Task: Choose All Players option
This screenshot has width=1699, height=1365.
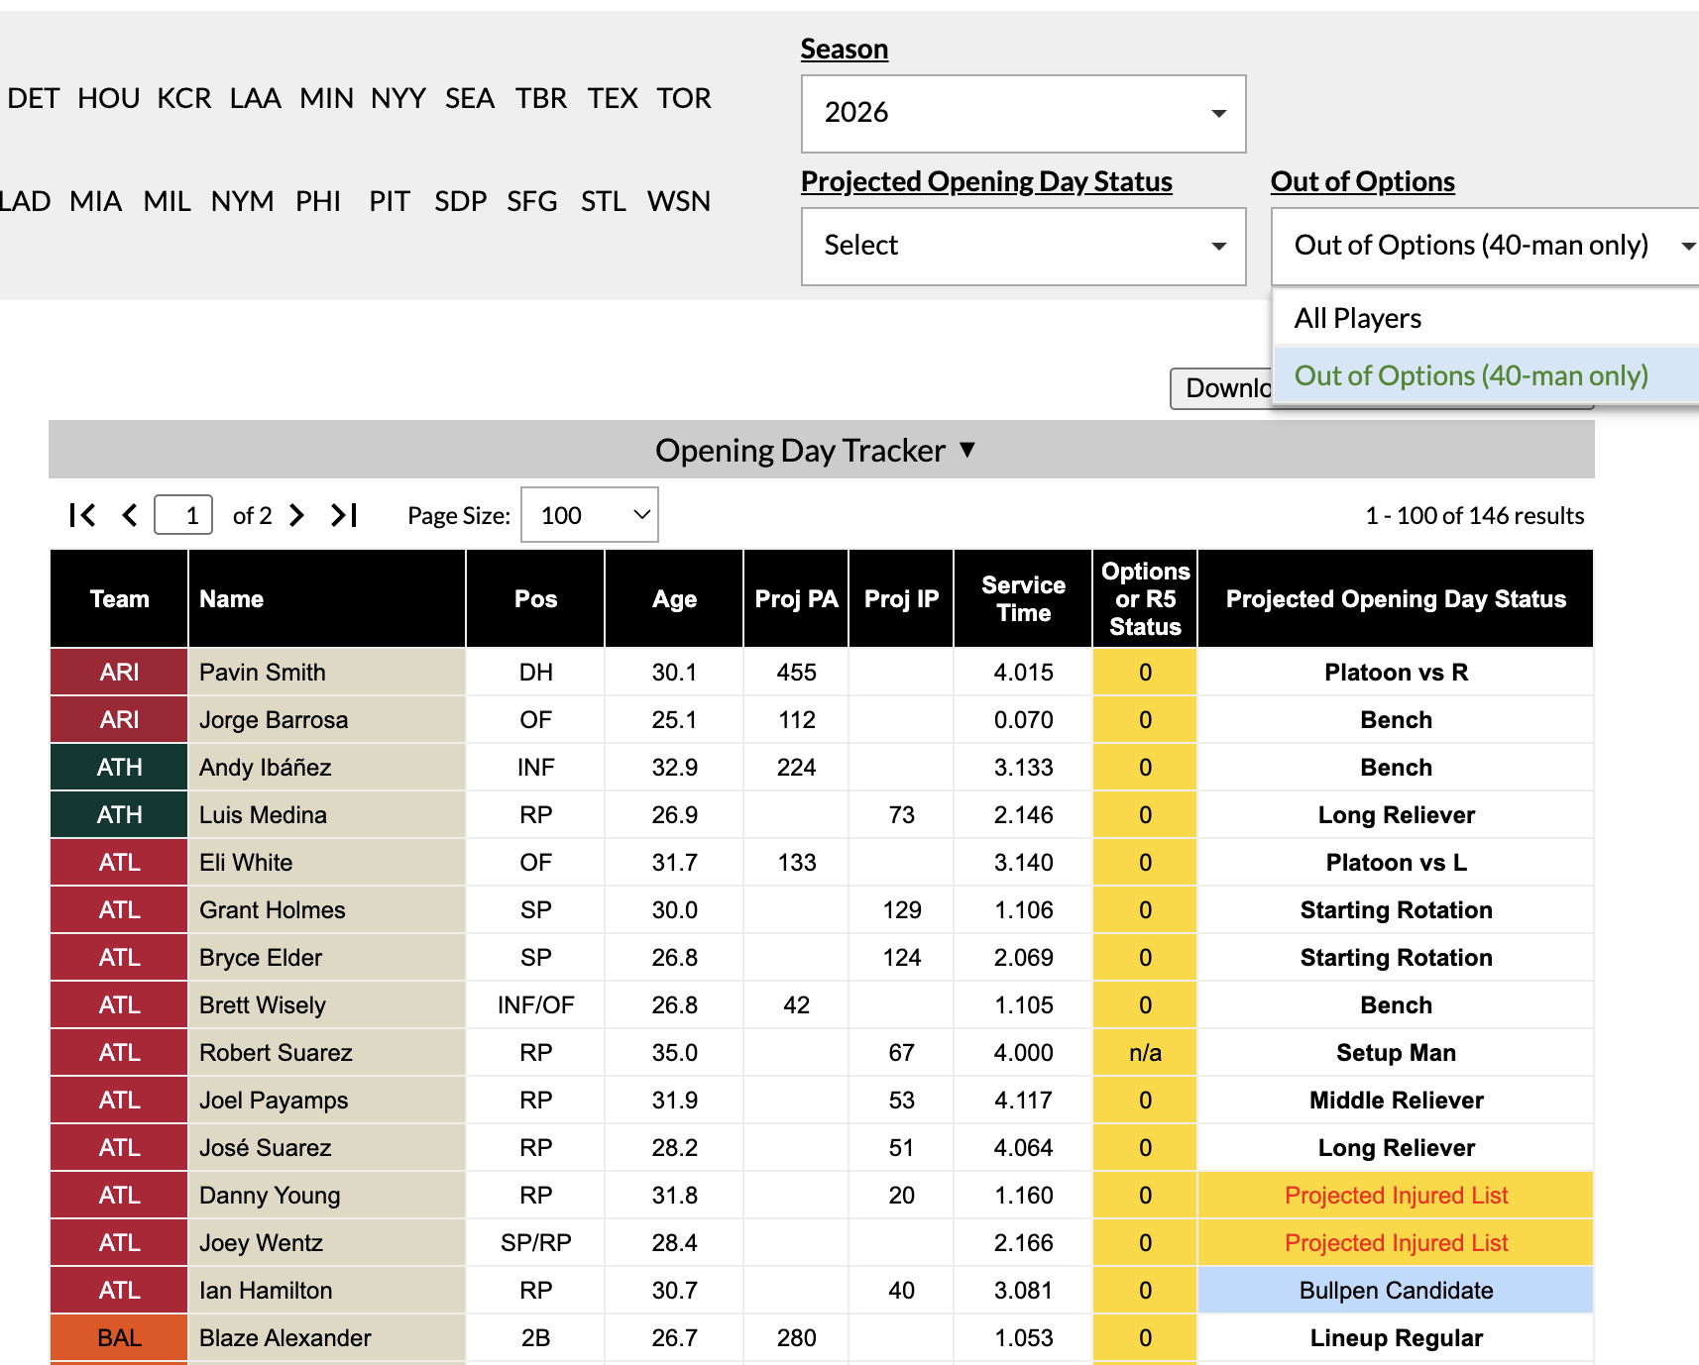Action: click(1357, 318)
